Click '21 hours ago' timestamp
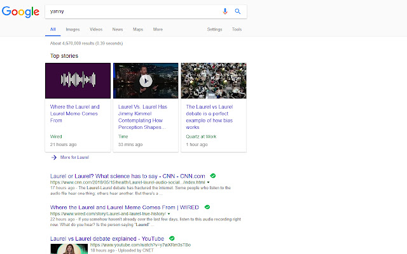 [x=64, y=144]
